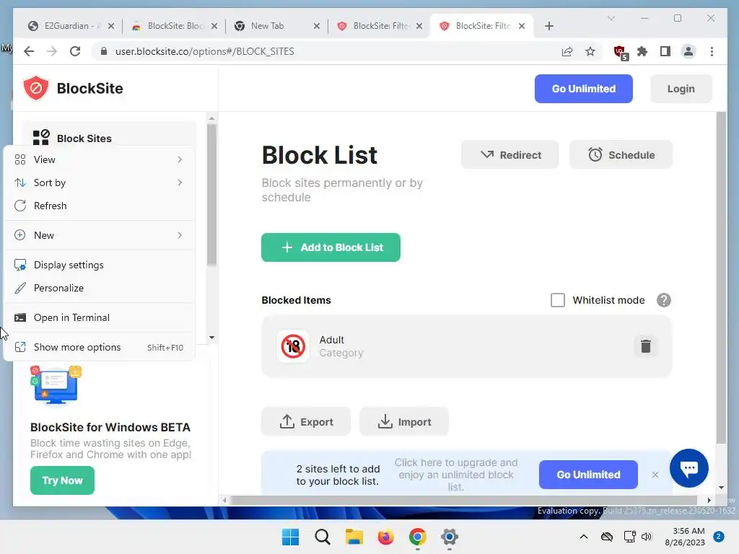The width and height of the screenshot is (739, 554).
Task: Open Chrome from the taskbar
Action: tap(418, 537)
